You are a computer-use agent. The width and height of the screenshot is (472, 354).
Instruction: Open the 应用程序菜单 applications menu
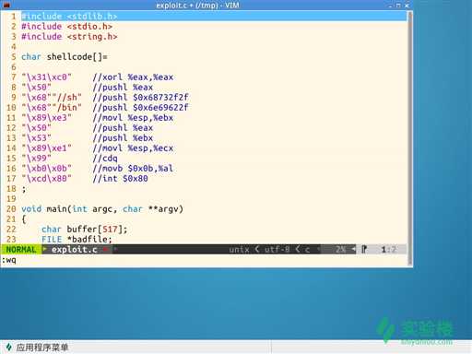coord(42,348)
